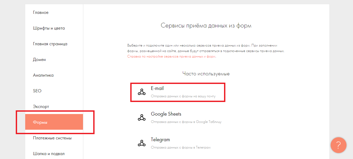Select Главная страница in the sidebar

pos(50,44)
